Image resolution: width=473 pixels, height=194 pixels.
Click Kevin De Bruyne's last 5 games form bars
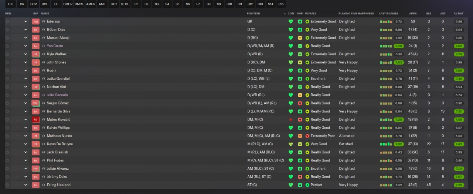pos(386,144)
